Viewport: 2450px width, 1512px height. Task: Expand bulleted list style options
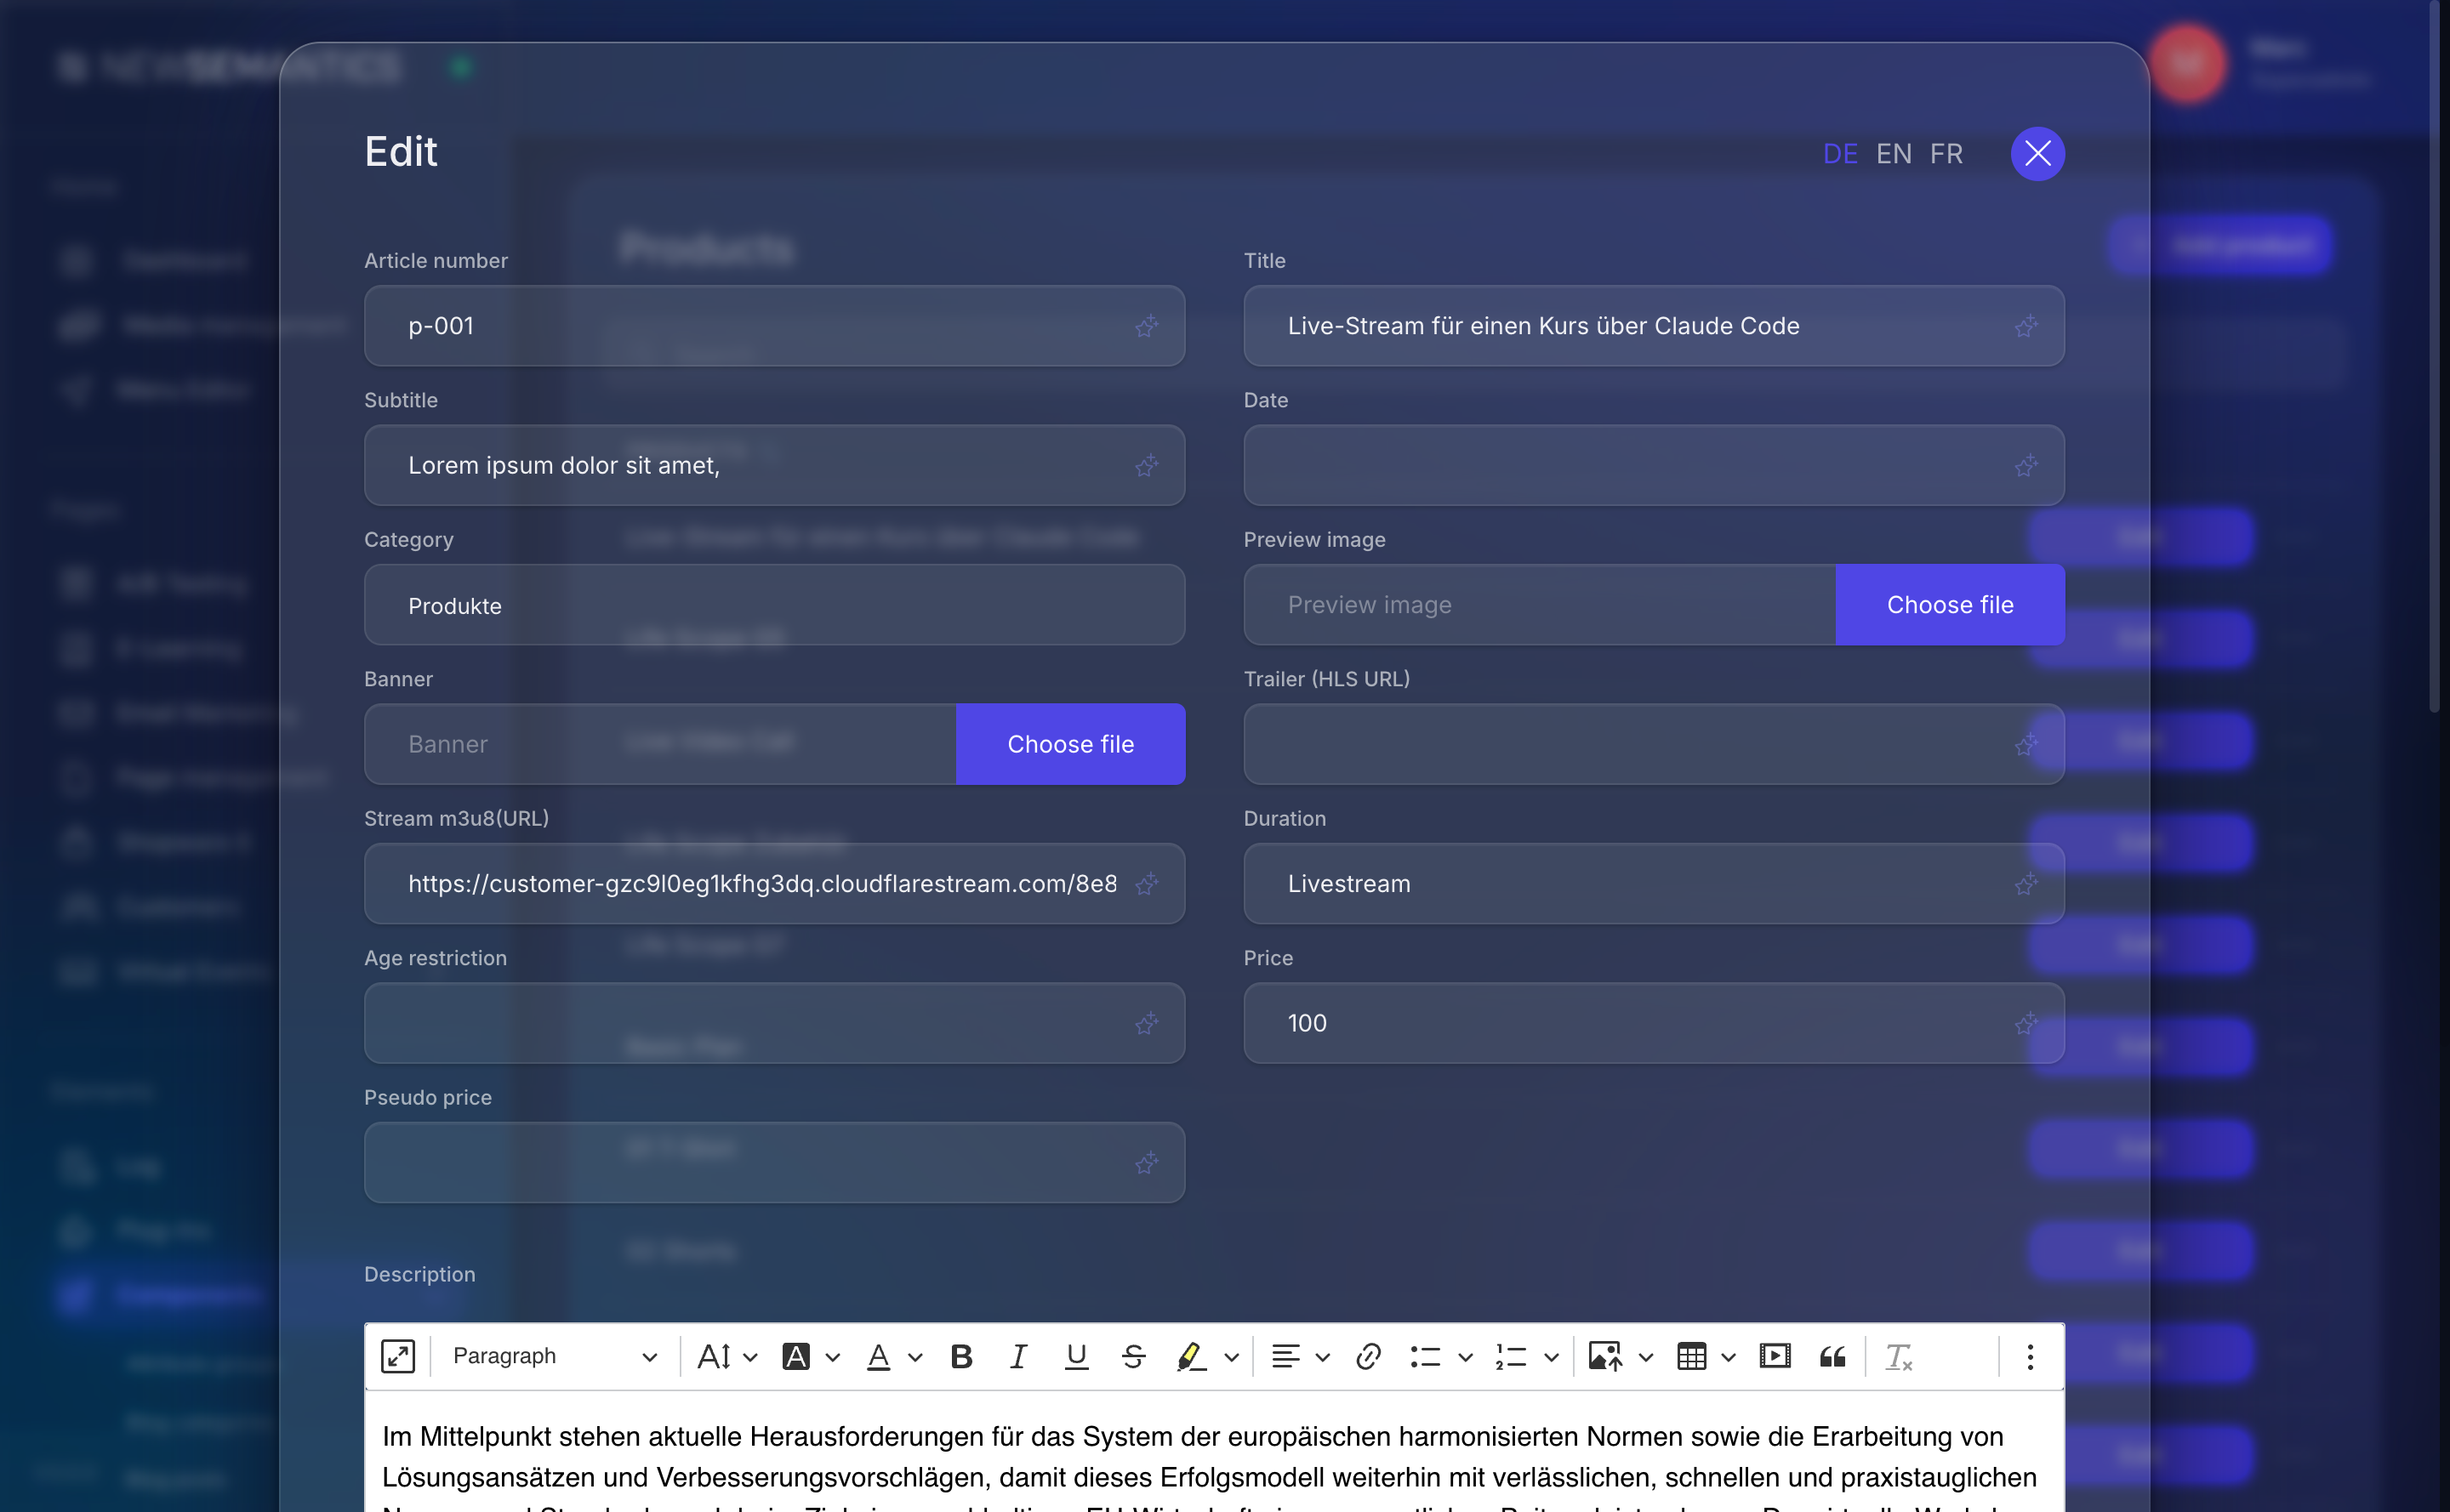1465,1357
